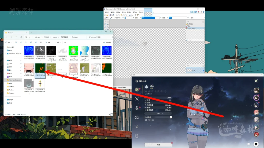
Task: Click WWMI in the address breadcrumb
Action: [47, 37]
